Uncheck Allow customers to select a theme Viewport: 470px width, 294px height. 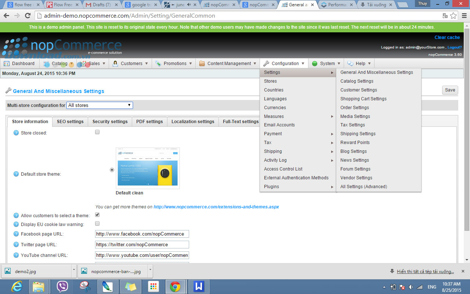(97, 215)
